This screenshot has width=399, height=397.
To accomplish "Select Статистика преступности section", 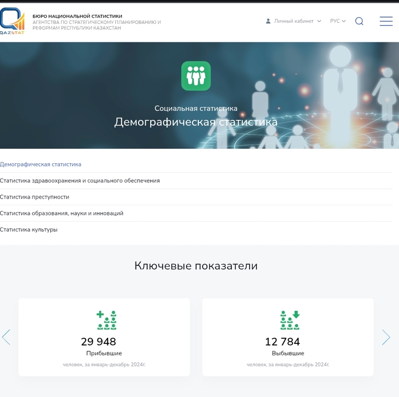I will pos(35,197).
